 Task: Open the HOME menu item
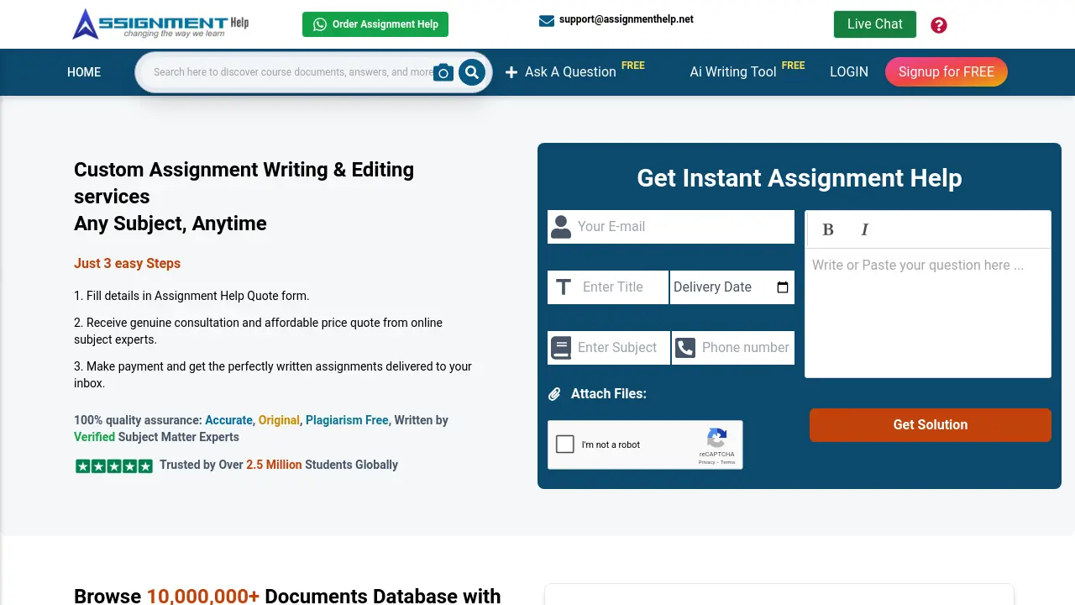(x=83, y=72)
